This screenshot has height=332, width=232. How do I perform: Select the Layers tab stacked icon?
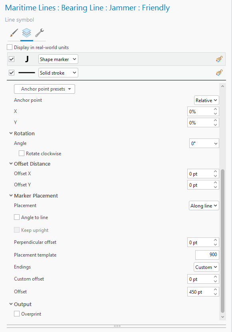[26, 33]
